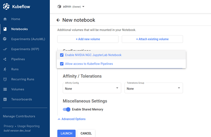Click the CANCEL button

pos(86,133)
